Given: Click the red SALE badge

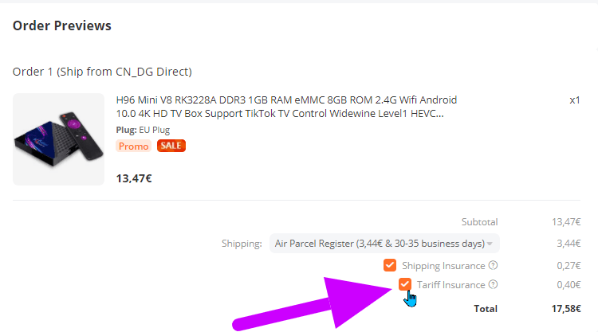Looking at the screenshot, I should 171,146.
